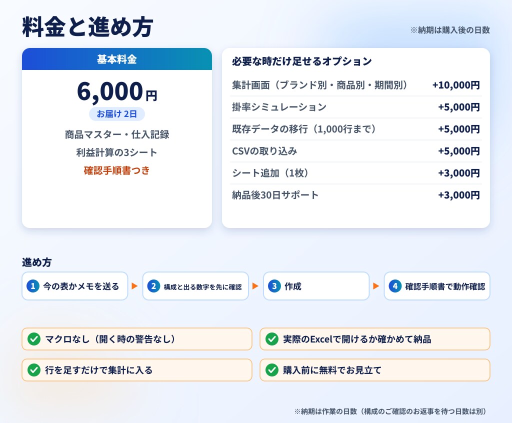The height and width of the screenshot is (423, 512).
Task: Select the 作成 step box
Action: (x=316, y=286)
